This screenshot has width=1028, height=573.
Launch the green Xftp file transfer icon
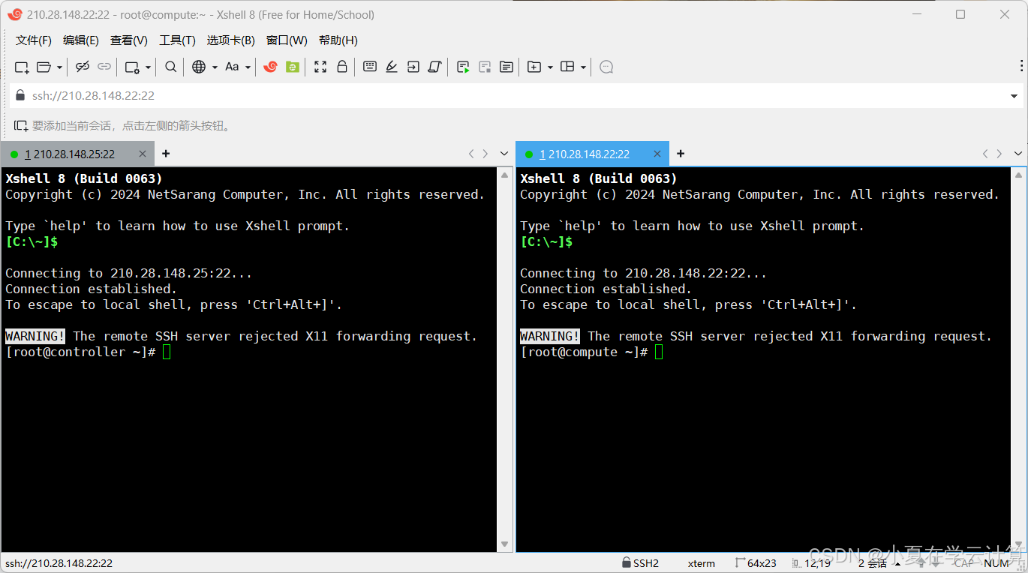[293, 67]
